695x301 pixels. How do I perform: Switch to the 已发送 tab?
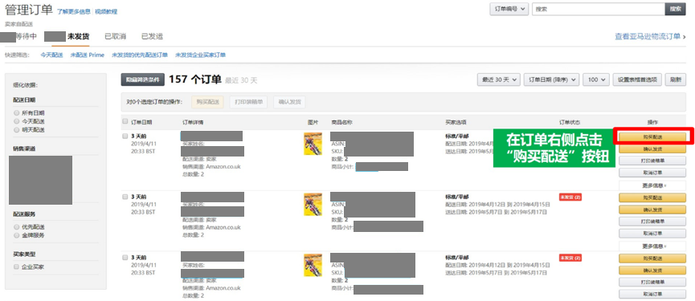click(x=152, y=36)
